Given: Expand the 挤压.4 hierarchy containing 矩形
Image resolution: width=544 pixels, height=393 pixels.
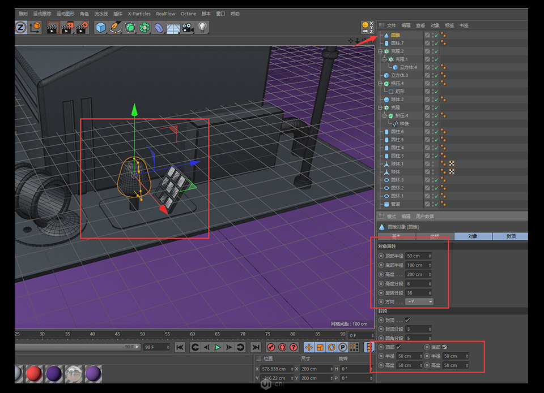Looking at the screenshot, I should (381, 83).
